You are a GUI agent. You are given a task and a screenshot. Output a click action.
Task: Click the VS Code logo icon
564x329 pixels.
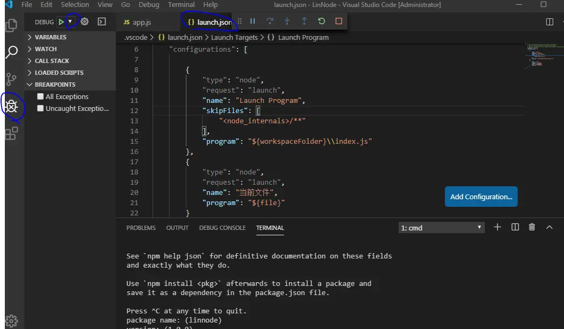9,4
